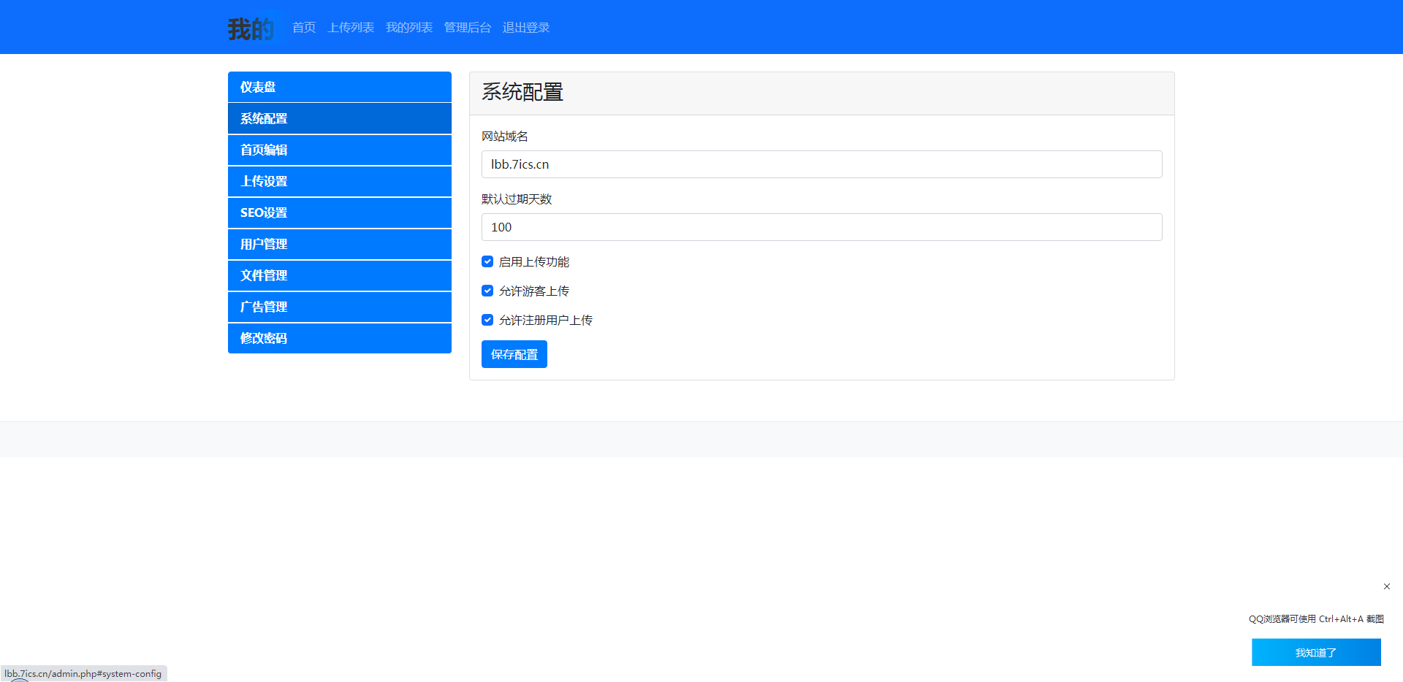Go to SEO设置 in the sidebar
This screenshot has width=1403, height=682.
(339, 212)
